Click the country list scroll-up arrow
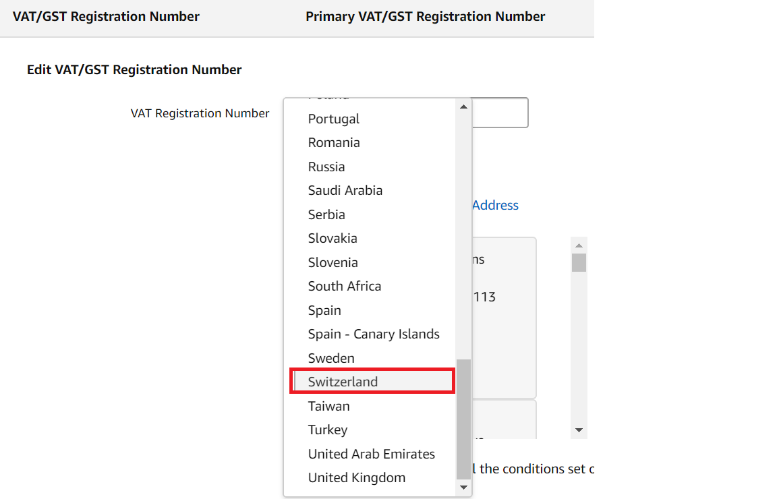This screenshot has height=499, width=777. [x=463, y=107]
